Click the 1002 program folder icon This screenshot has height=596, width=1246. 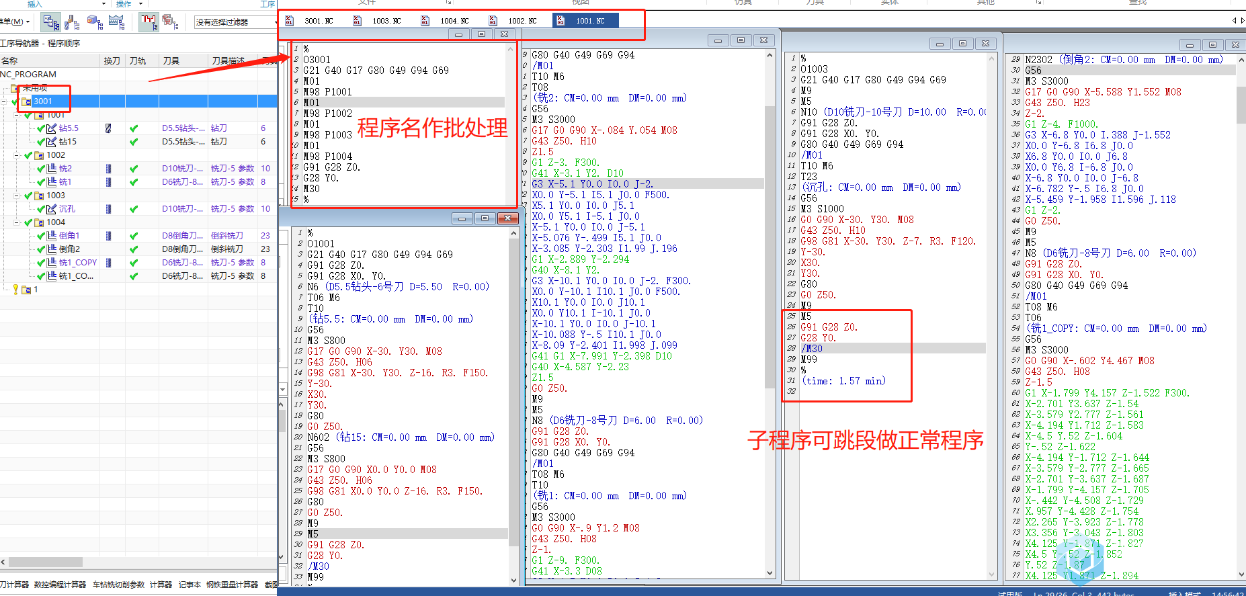39,155
